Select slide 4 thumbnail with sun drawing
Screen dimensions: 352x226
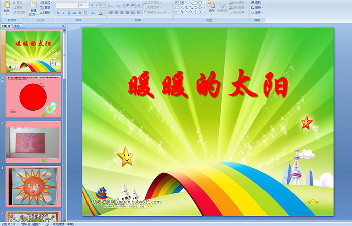coord(33,187)
